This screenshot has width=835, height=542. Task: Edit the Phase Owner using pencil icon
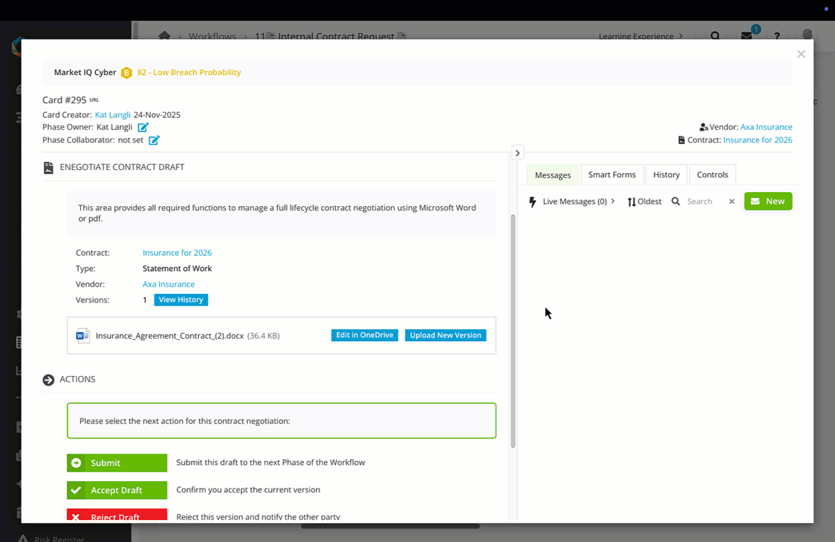143,127
